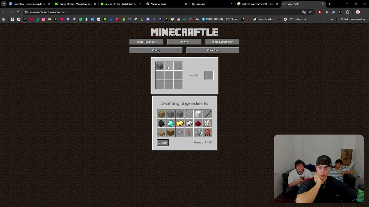Open the X (Twitter) bookmark
The height and width of the screenshot is (207, 369).
click(x=56, y=19)
